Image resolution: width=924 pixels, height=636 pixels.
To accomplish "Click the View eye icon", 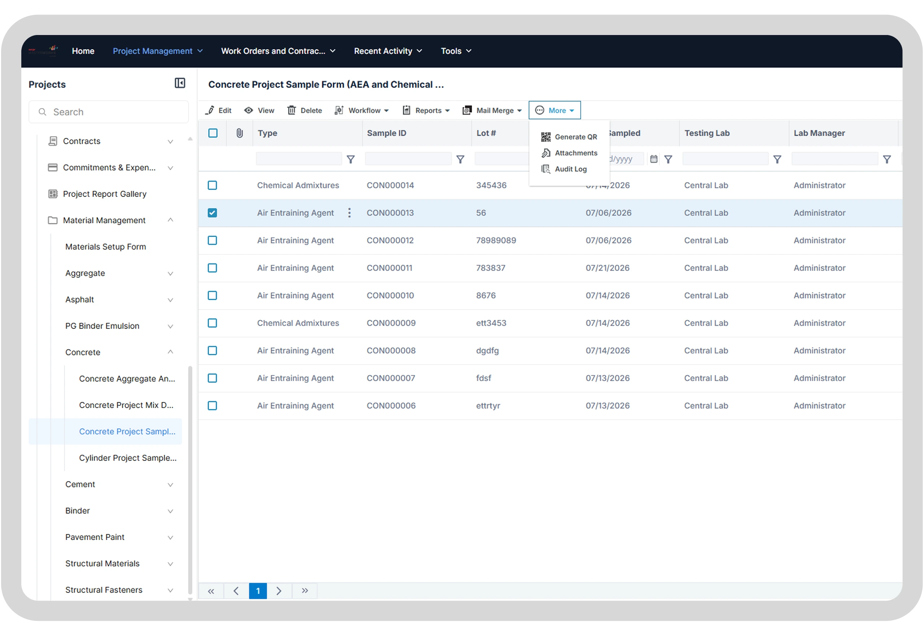I will click(x=248, y=110).
